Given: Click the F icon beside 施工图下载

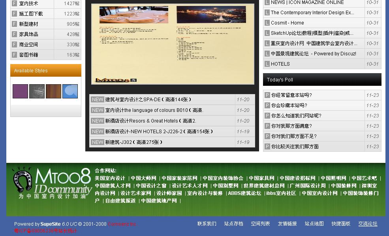Looking at the screenshot, I should tap(14, 14).
